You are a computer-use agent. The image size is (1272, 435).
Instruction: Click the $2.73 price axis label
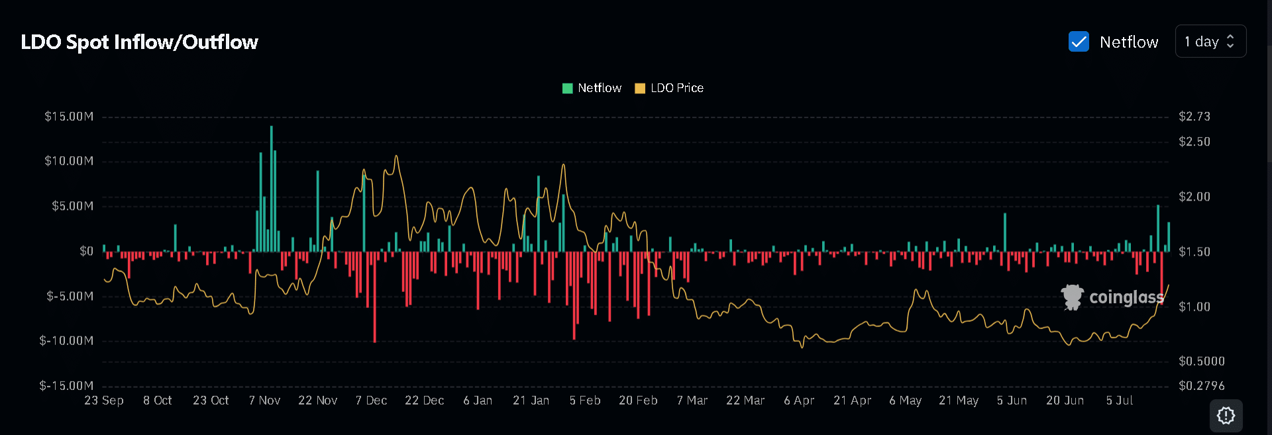point(1194,117)
